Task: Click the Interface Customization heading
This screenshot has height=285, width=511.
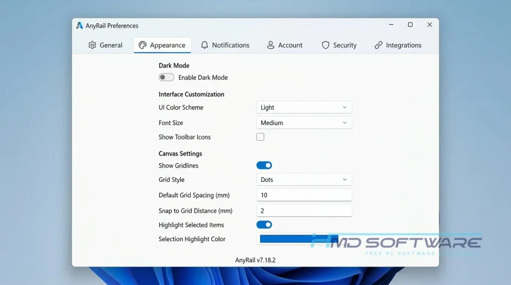Action: 191,94
